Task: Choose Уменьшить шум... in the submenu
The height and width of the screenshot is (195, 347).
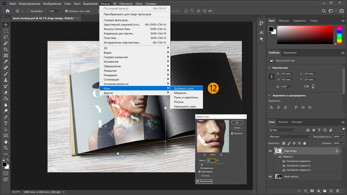Action: coord(186,106)
